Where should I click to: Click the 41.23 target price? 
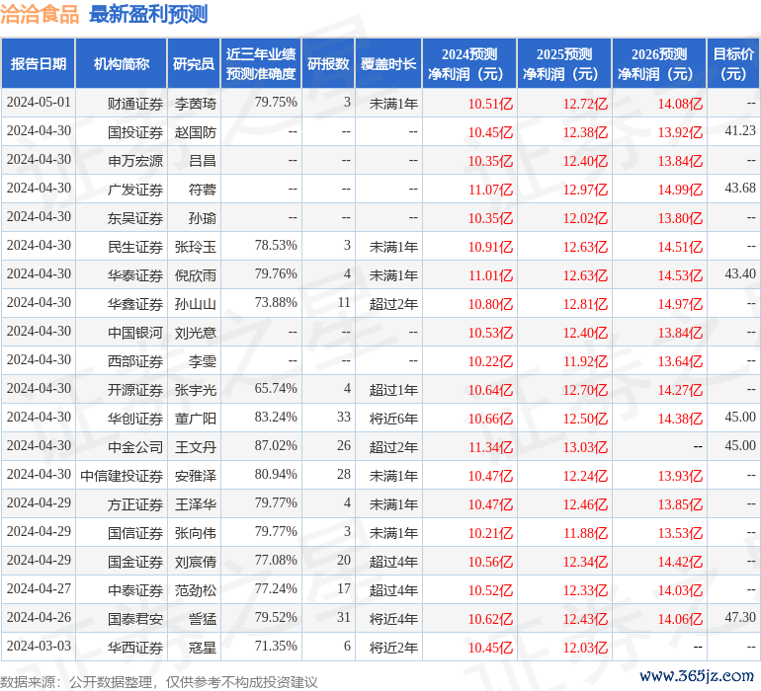740,131
